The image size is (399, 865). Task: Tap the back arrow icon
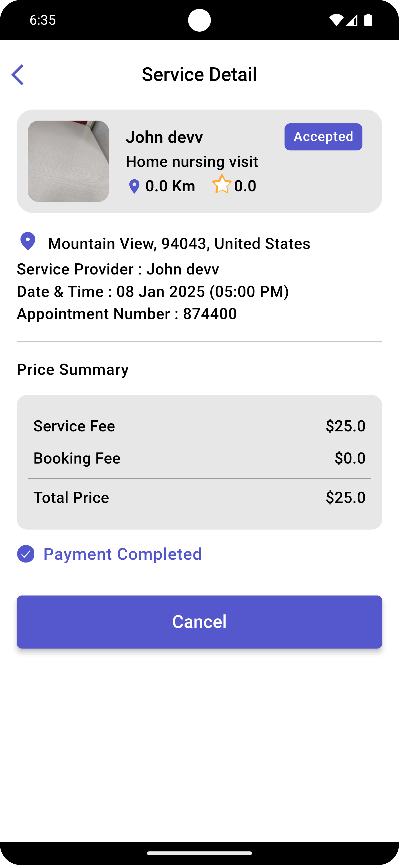[17, 75]
